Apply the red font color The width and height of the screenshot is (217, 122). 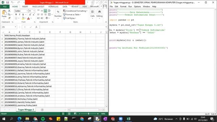(28, 18)
